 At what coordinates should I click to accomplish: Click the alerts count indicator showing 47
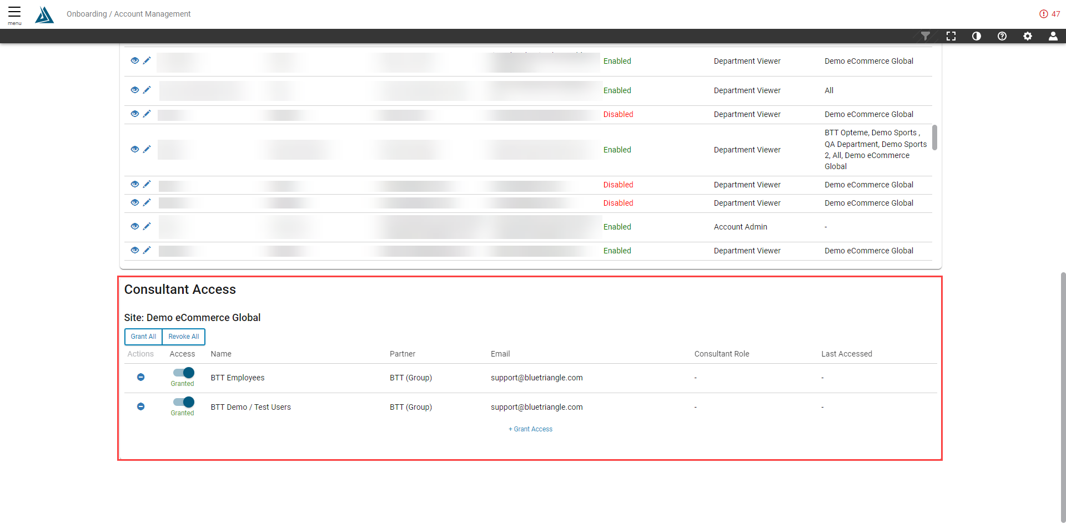coord(1050,14)
